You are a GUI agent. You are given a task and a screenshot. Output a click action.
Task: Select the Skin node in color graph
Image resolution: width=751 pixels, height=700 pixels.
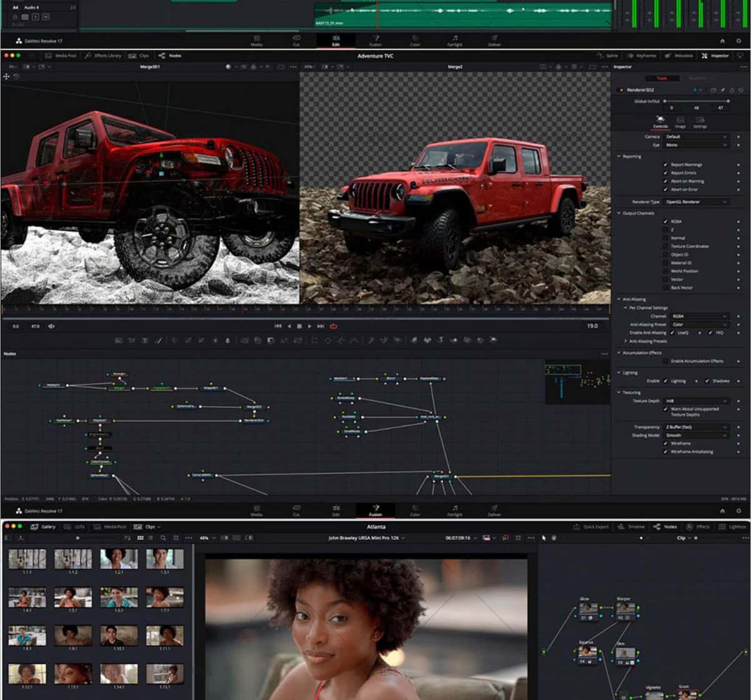[625, 654]
